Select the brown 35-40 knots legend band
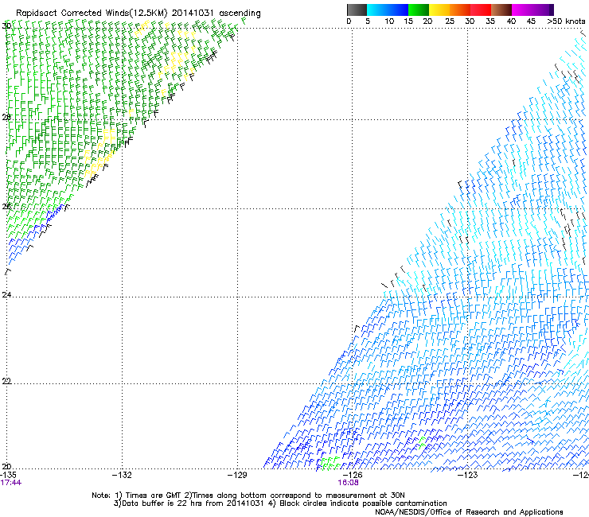Screen dimensions: 589x517 click(x=501, y=10)
